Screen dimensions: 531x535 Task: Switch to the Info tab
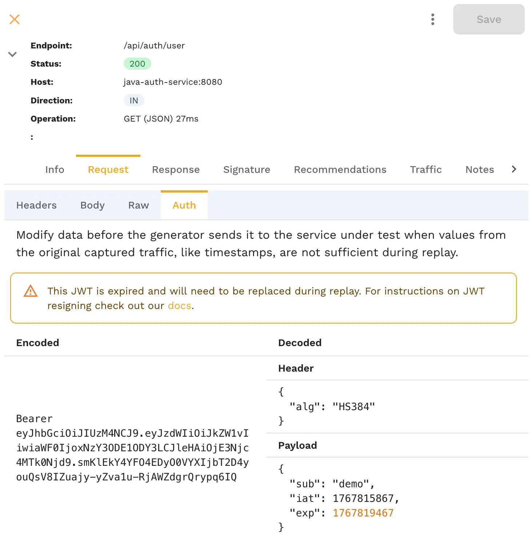click(x=54, y=169)
